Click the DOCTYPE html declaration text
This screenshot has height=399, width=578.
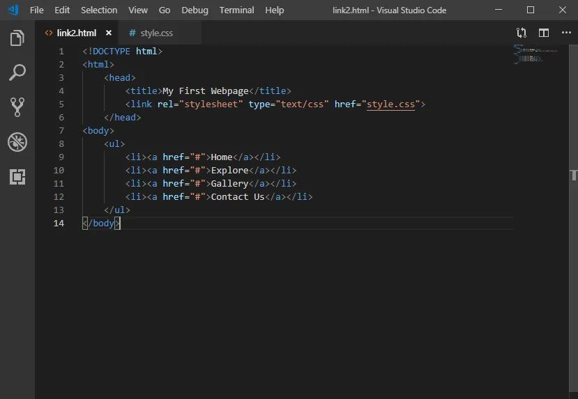coord(122,52)
